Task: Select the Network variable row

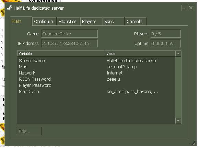Action: point(96,73)
